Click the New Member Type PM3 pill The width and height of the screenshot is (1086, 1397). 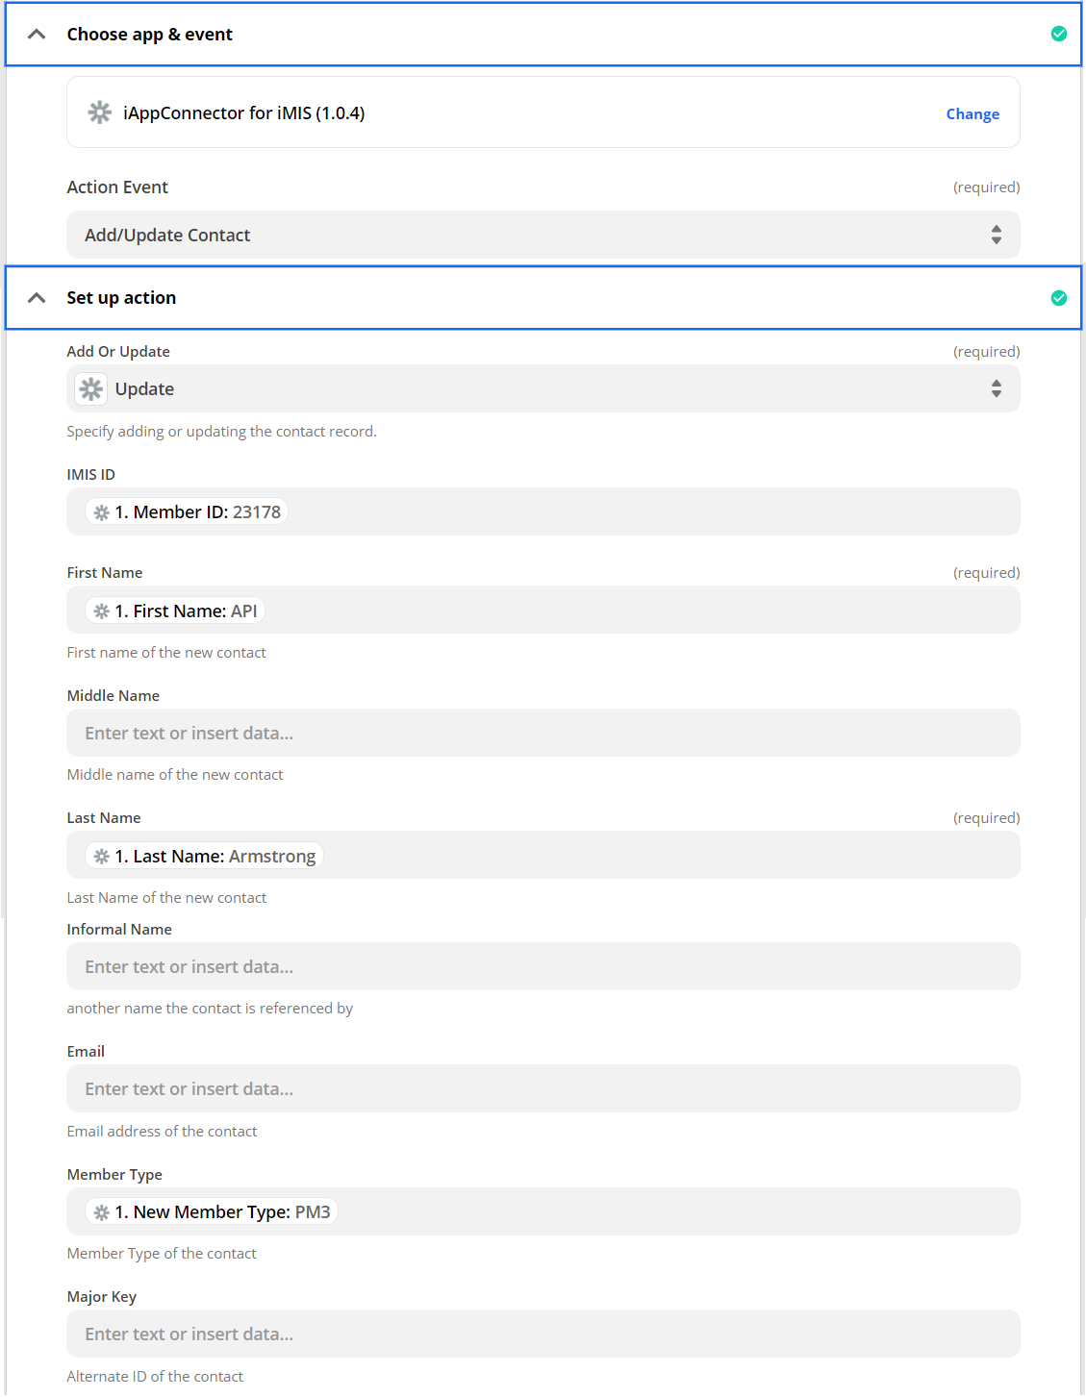click(x=221, y=1212)
